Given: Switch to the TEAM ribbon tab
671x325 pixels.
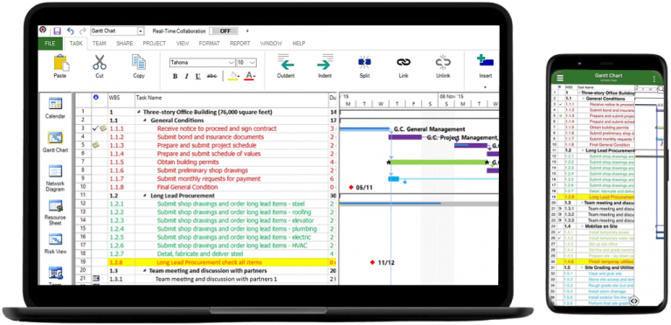Looking at the screenshot, I should point(100,44).
